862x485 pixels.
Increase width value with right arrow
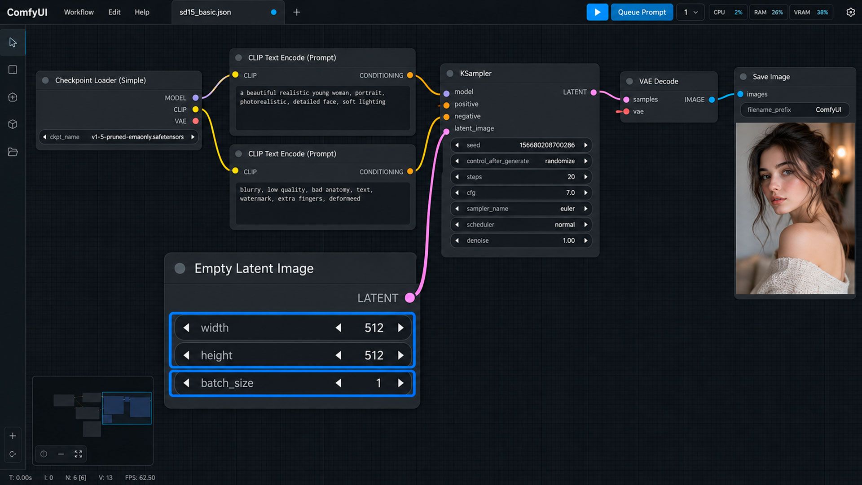pyautogui.click(x=400, y=328)
